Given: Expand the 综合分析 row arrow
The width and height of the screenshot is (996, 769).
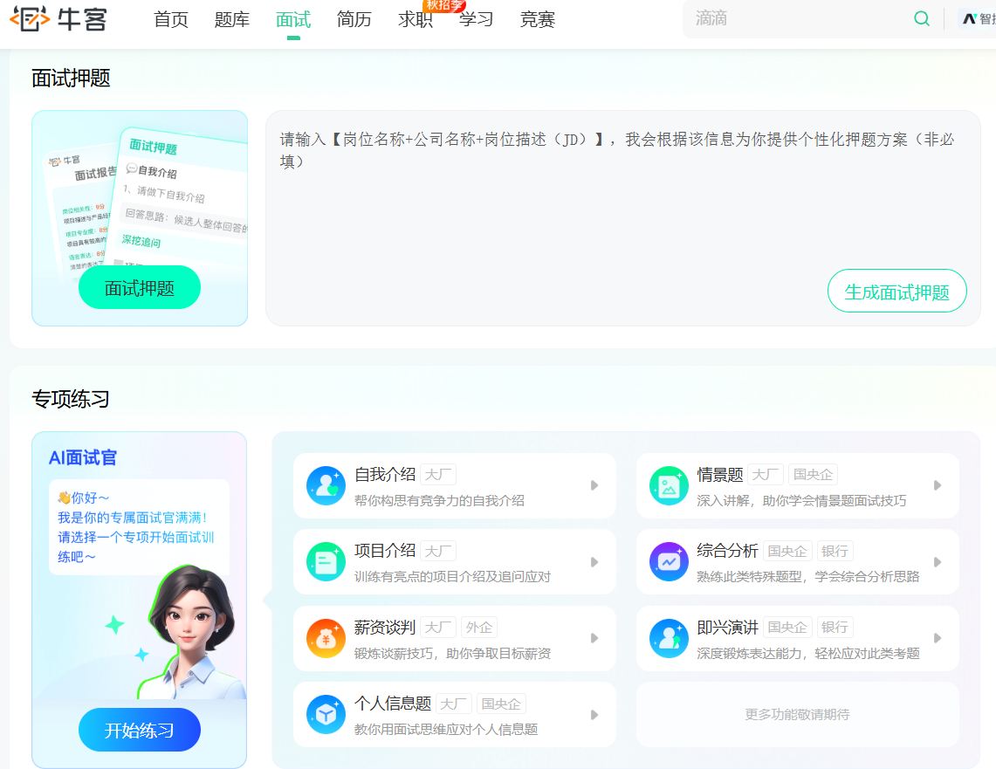Looking at the screenshot, I should (x=938, y=562).
